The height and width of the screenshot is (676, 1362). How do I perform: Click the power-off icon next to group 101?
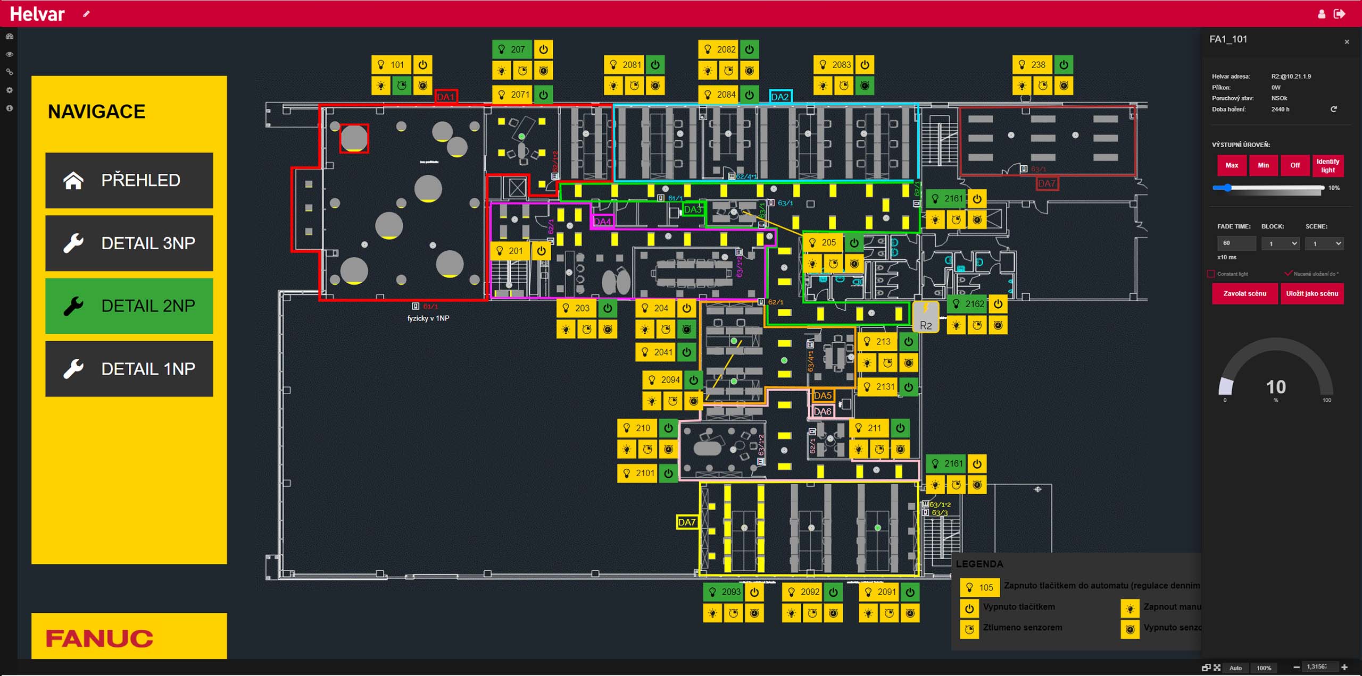click(422, 65)
